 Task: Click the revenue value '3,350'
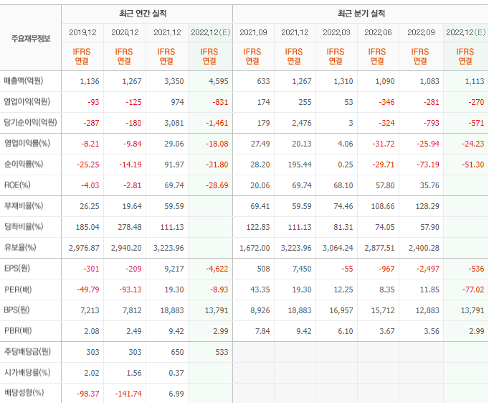coord(174,81)
